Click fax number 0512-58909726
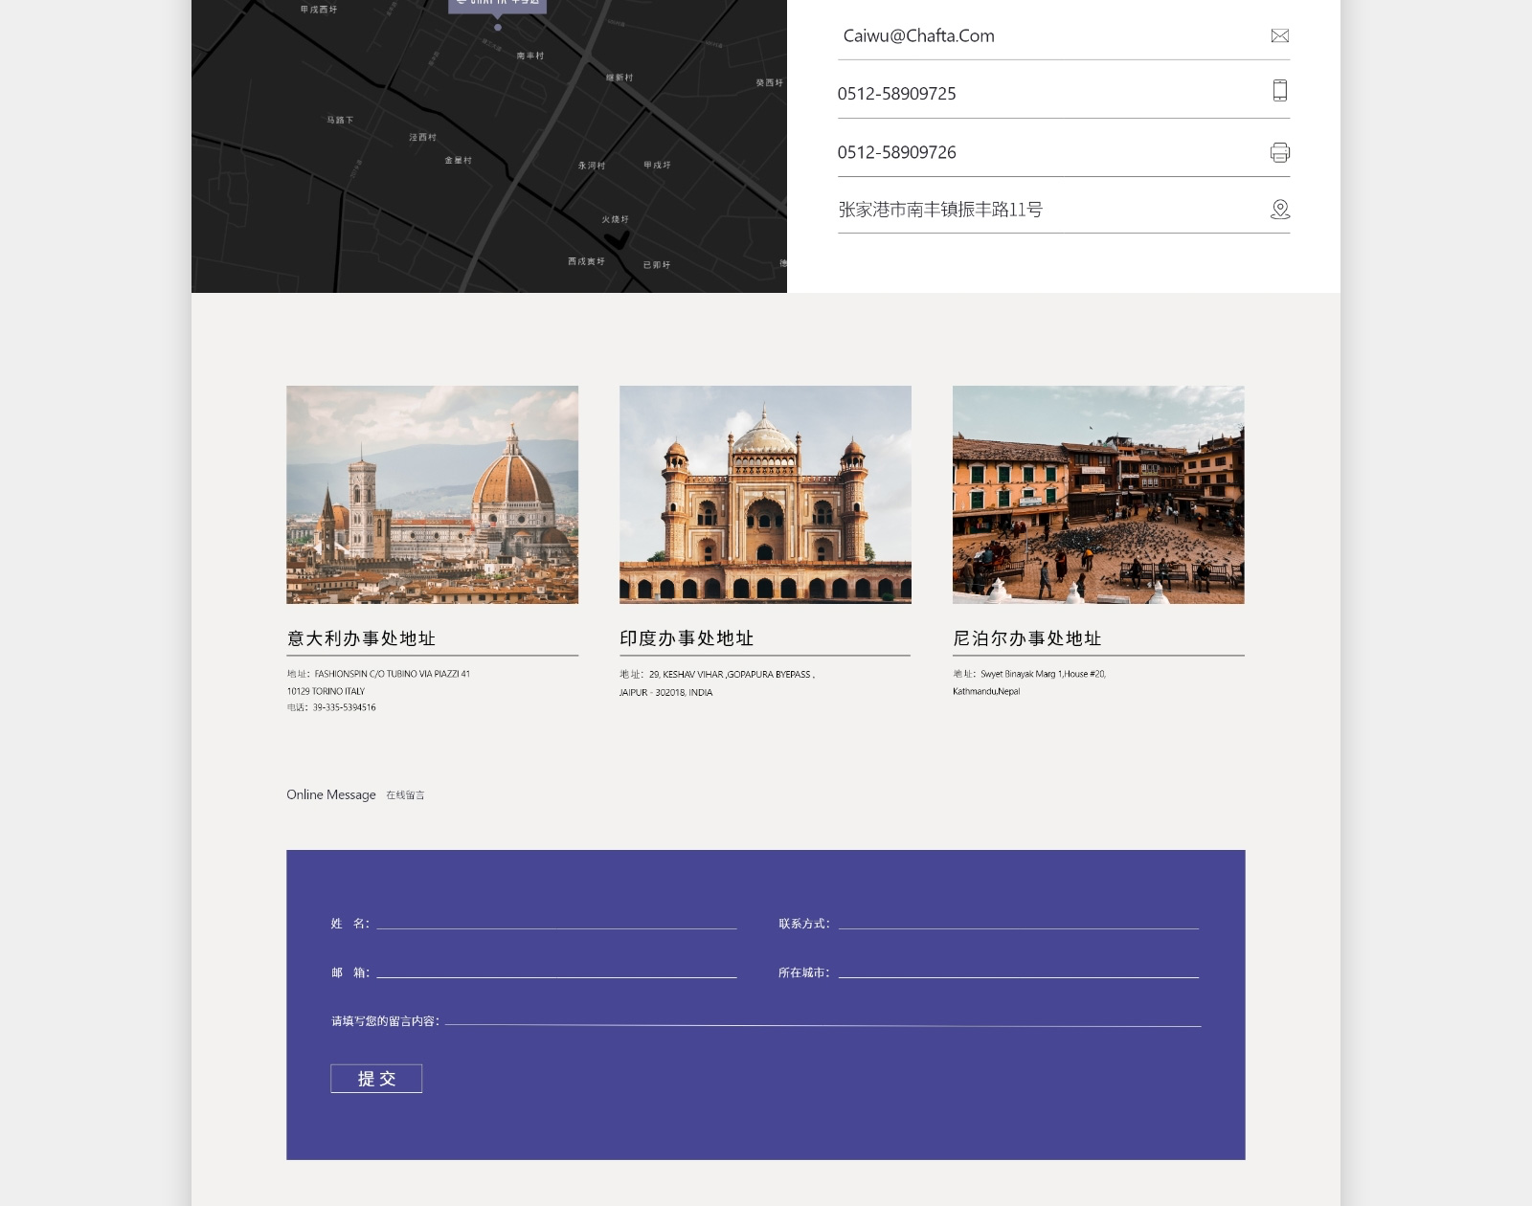The image size is (1532, 1206). pyautogui.click(x=896, y=152)
